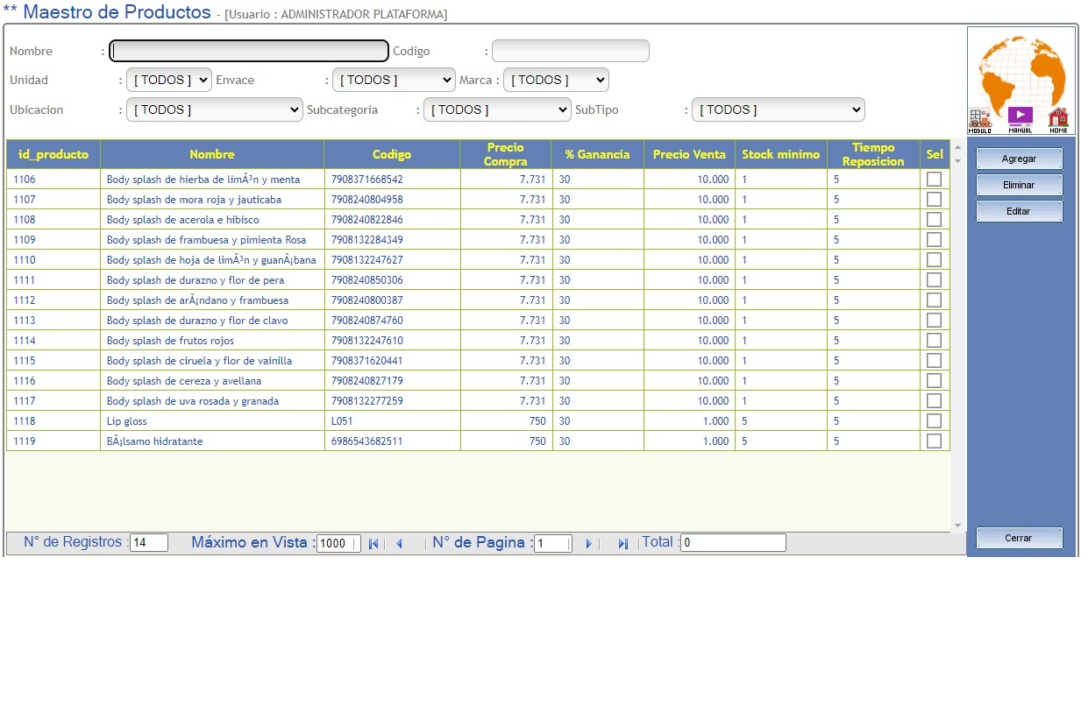Viewport: 1081px width, 720px height.
Task: Expand the SubTipo dropdown
Action: tap(779, 109)
